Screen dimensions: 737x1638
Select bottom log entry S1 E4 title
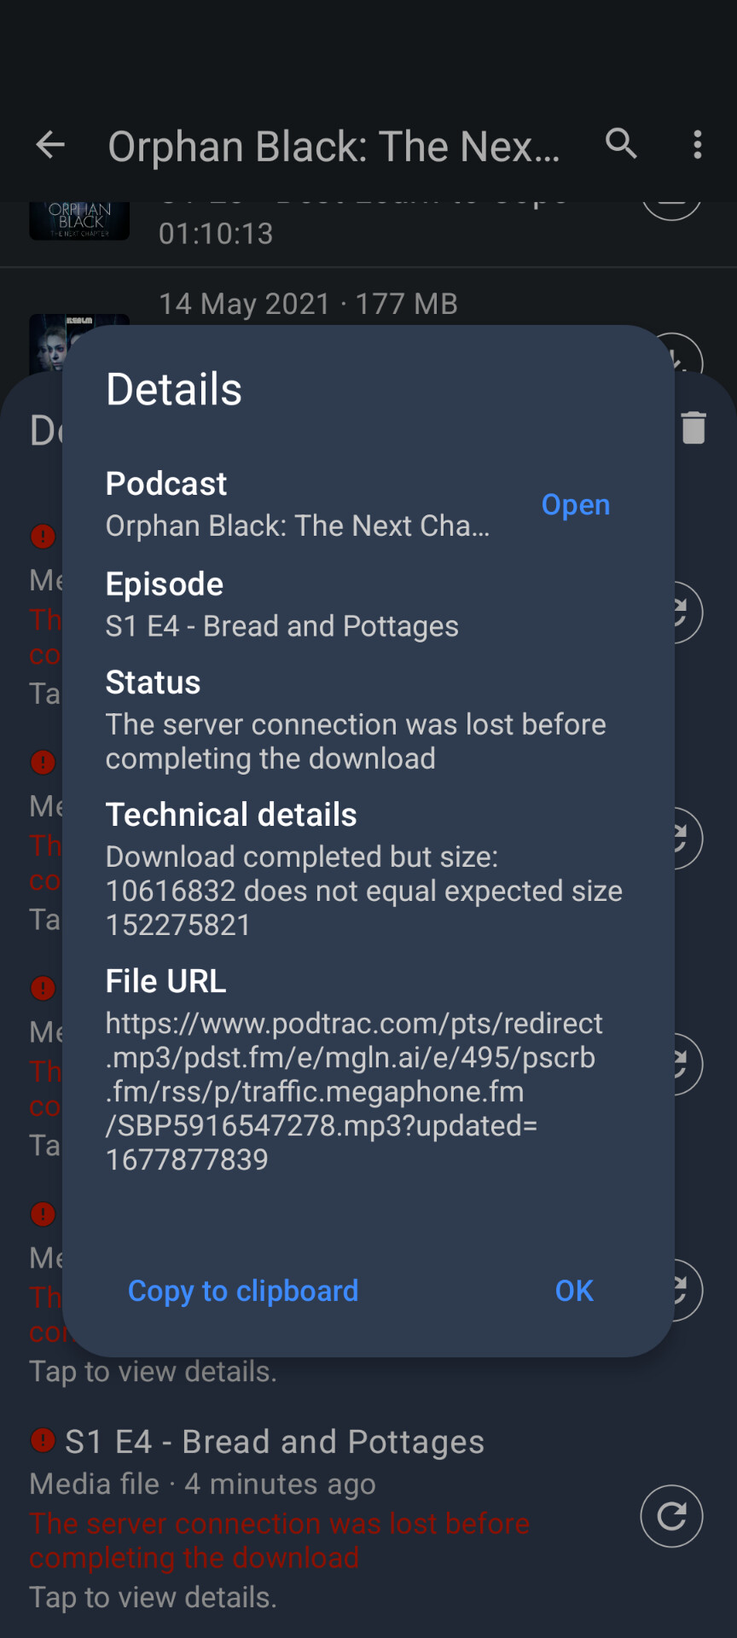pos(275,1442)
